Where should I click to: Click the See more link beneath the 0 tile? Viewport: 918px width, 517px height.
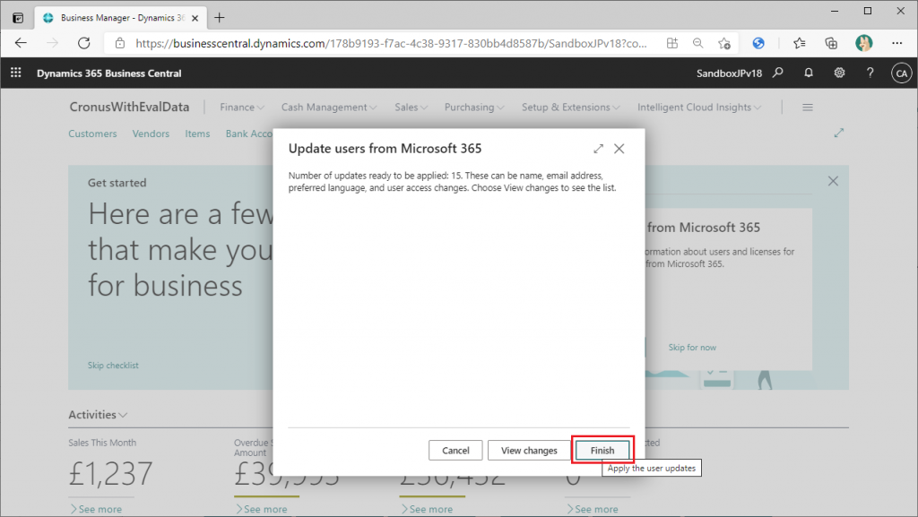coord(593,509)
